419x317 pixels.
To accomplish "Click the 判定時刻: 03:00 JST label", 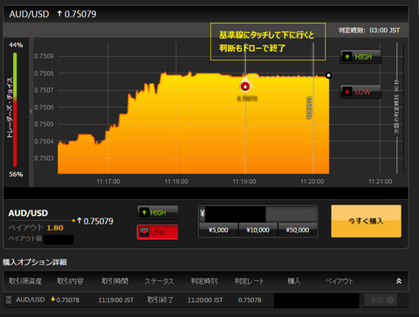I will coord(369,31).
